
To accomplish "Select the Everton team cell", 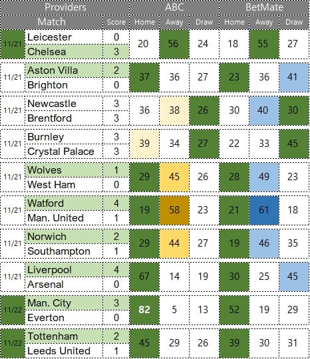I will click(64, 318).
